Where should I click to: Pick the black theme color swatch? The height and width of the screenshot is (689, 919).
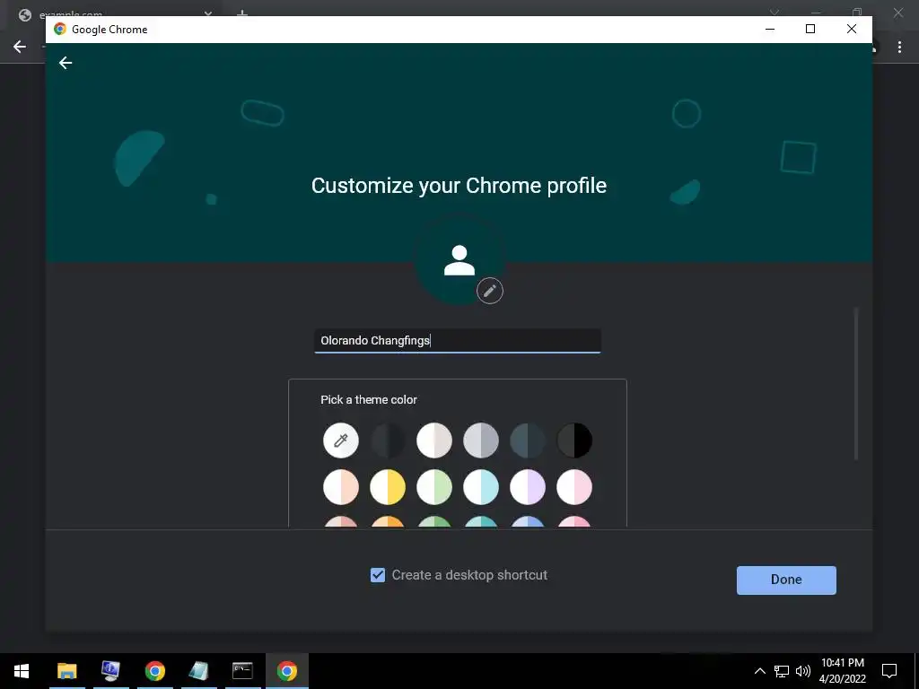(x=574, y=440)
